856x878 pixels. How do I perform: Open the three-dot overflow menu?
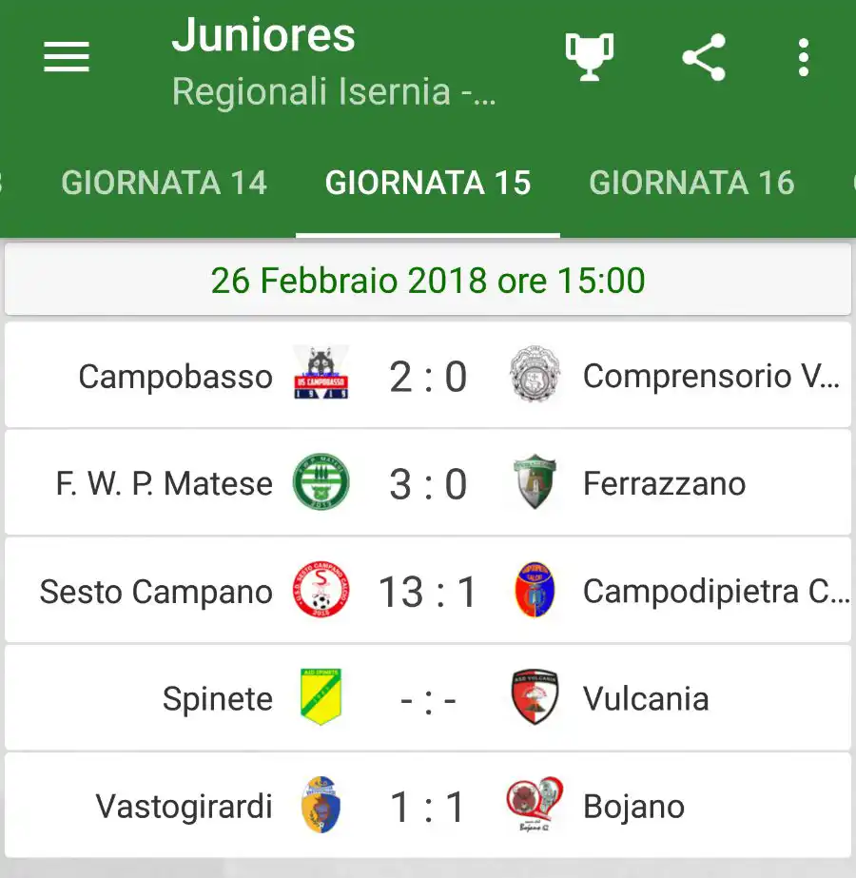pyautogui.click(x=804, y=57)
